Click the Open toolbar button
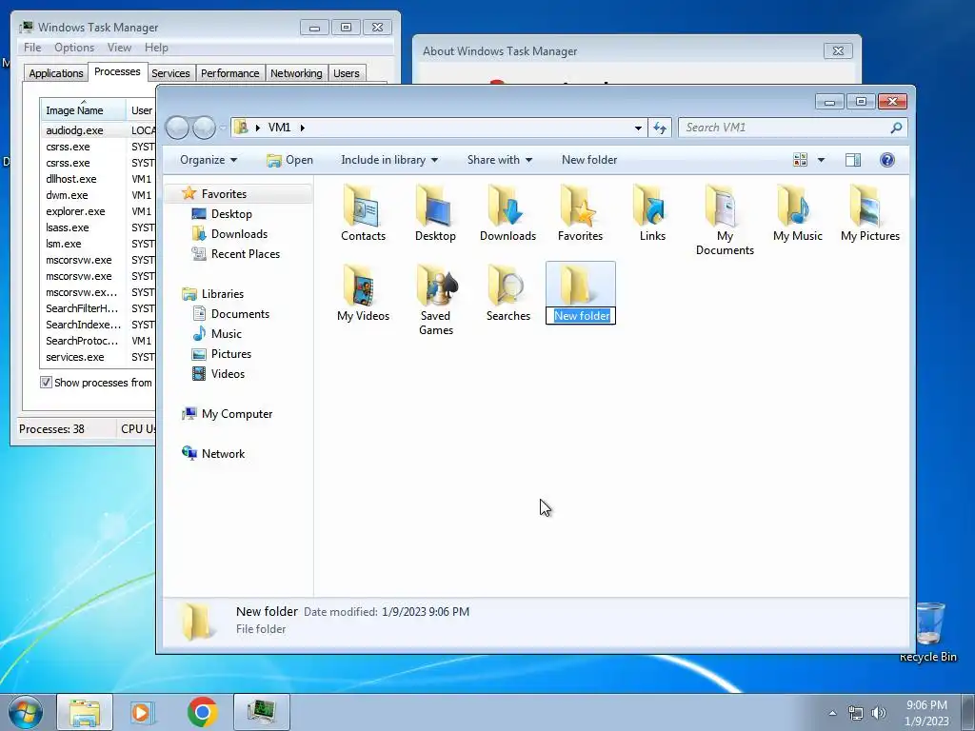 click(289, 160)
